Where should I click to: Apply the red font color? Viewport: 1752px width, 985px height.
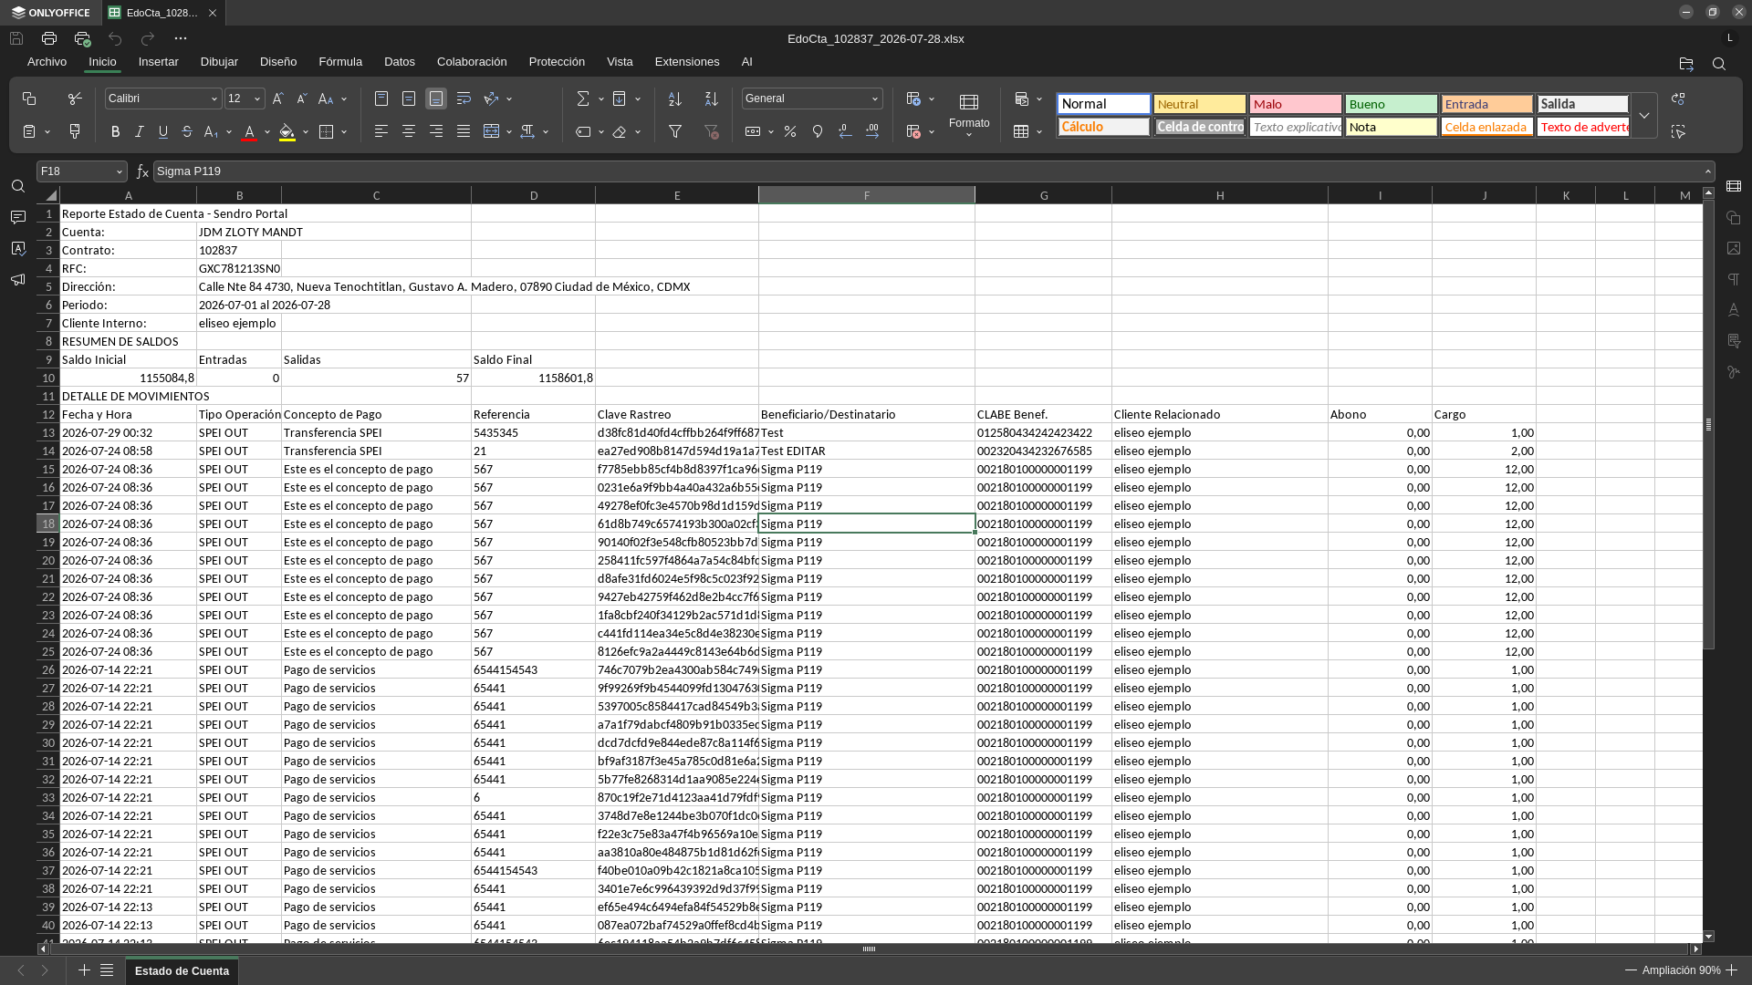249,131
